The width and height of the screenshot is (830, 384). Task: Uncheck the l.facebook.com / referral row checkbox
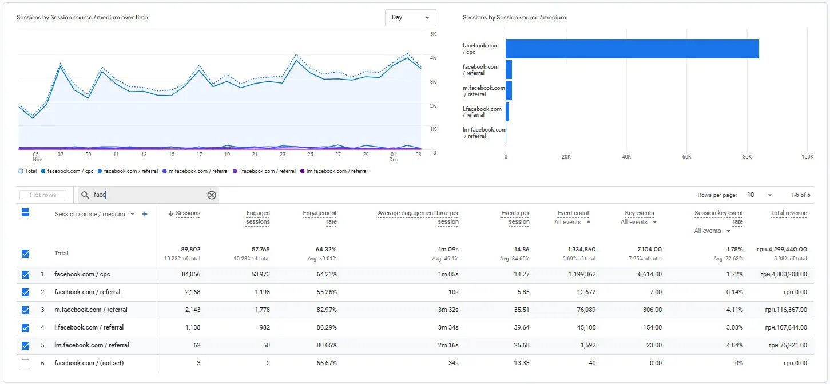[x=25, y=328]
